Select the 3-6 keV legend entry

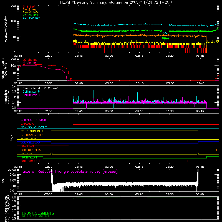[x=29, y=7]
